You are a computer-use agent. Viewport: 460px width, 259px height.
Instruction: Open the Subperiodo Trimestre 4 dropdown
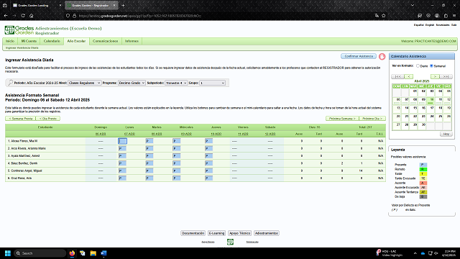[x=176, y=83]
